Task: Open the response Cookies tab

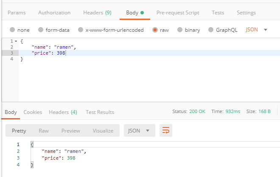Action: (x=33, y=112)
